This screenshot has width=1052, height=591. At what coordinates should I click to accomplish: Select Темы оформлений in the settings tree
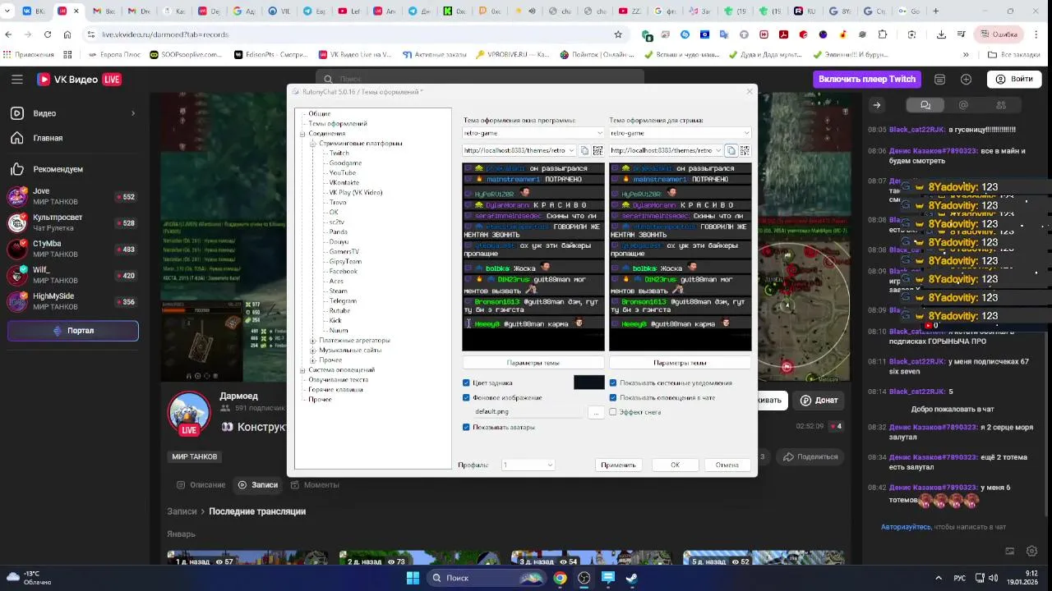click(x=338, y=124)
